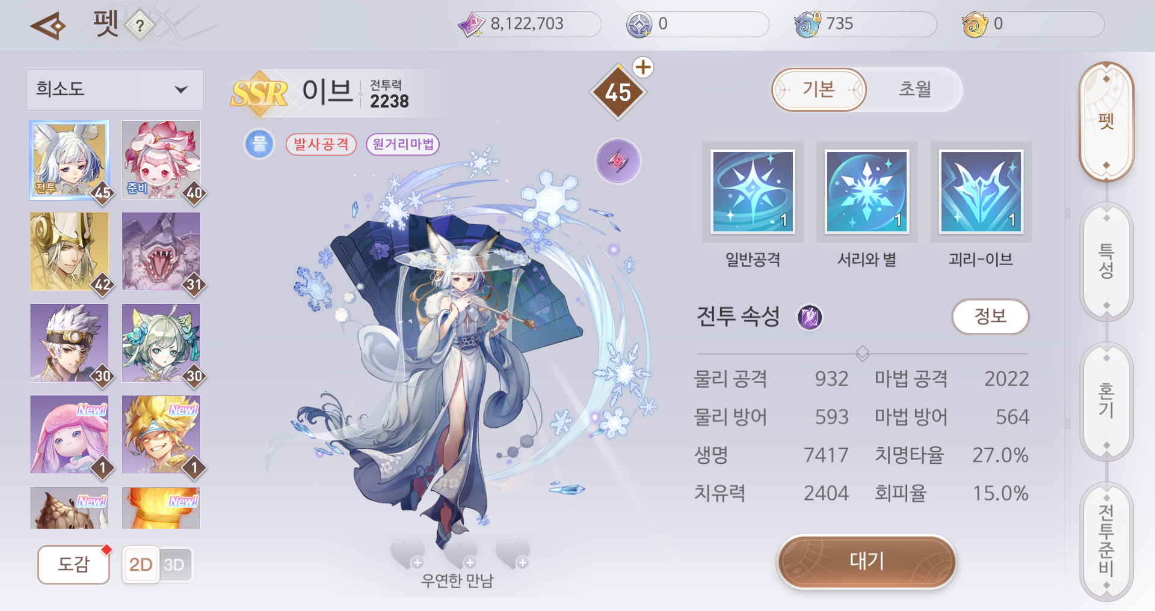
Task: Expand the first affection heart slot
Action: (408, 554)
